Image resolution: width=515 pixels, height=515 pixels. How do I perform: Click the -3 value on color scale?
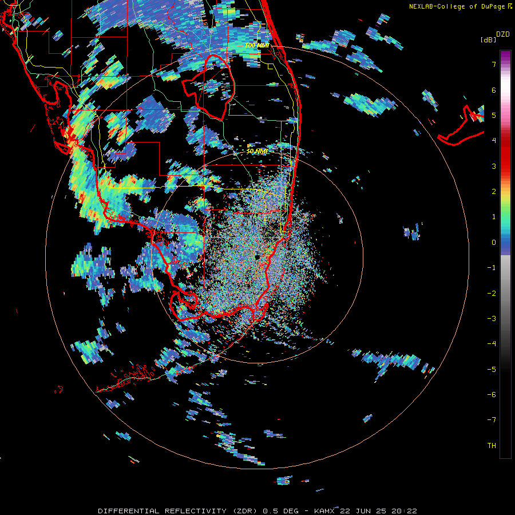(492, 319)
